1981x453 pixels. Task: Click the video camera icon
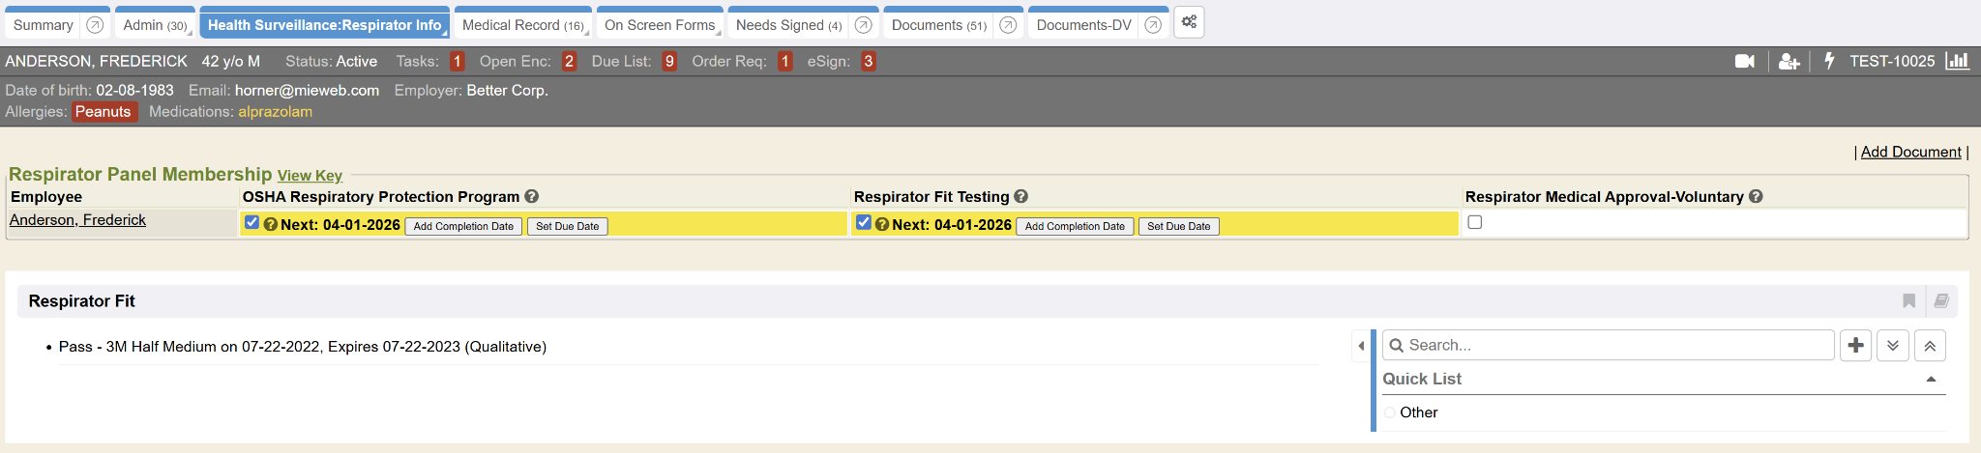tap(1745, 61)
